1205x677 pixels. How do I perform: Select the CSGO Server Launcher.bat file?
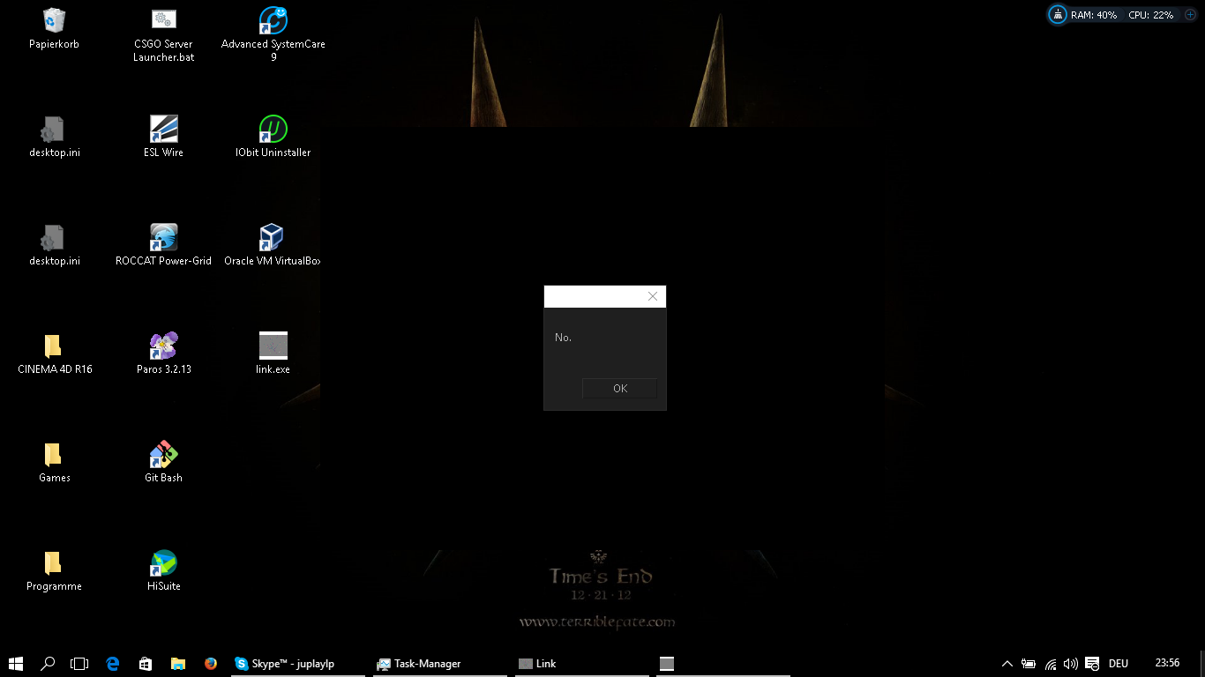[x=163, y=21]
